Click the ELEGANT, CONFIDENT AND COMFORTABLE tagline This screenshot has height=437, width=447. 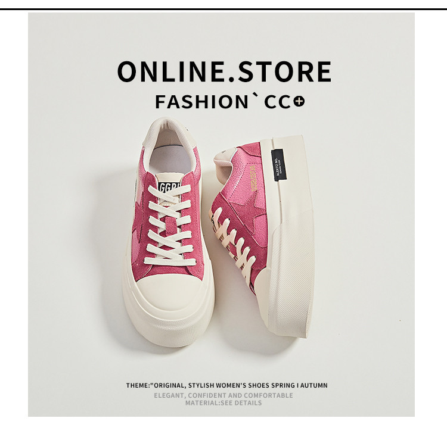point(223,395)
